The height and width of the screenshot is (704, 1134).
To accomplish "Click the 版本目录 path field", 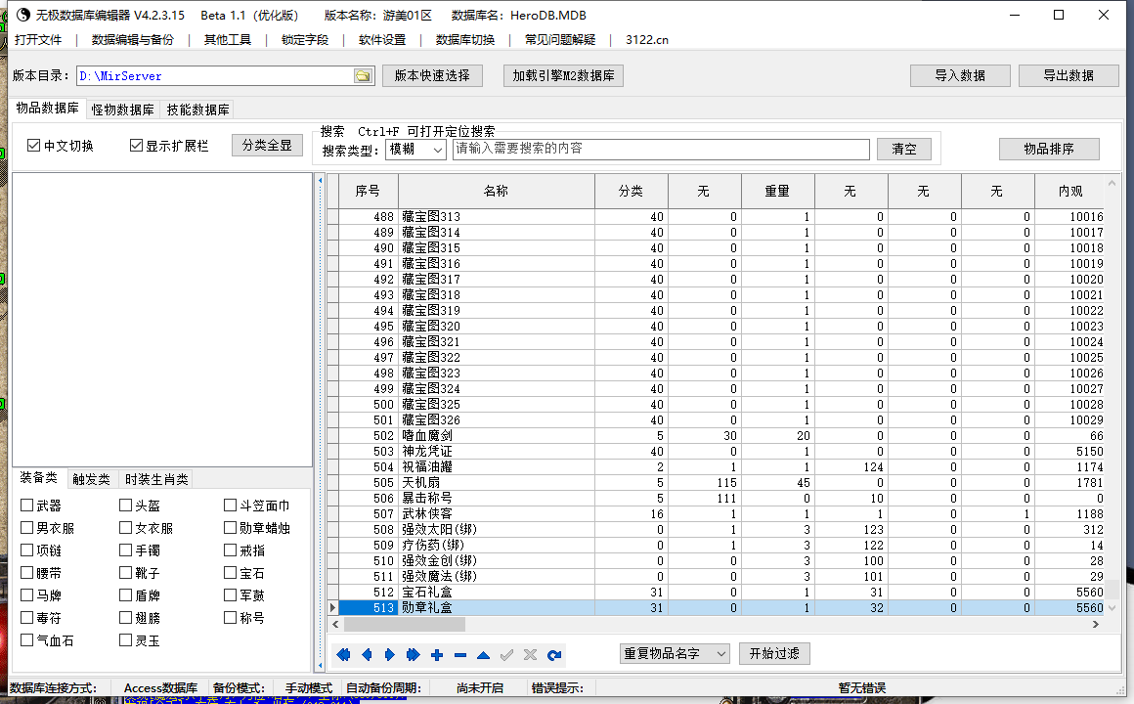I will tap(214, 76).
